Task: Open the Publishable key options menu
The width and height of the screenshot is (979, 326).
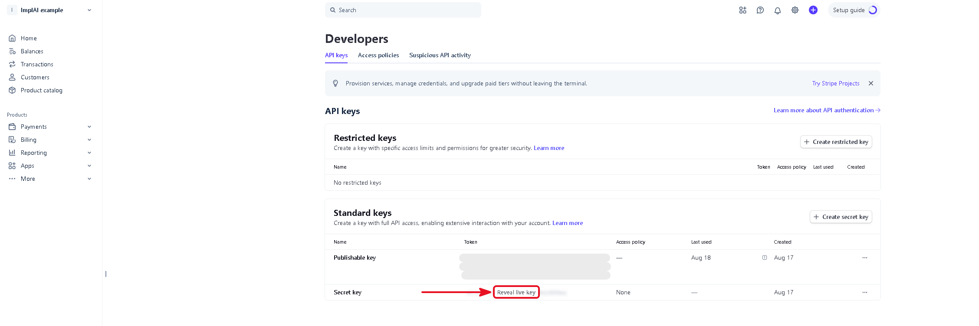Action: [864, 258]
